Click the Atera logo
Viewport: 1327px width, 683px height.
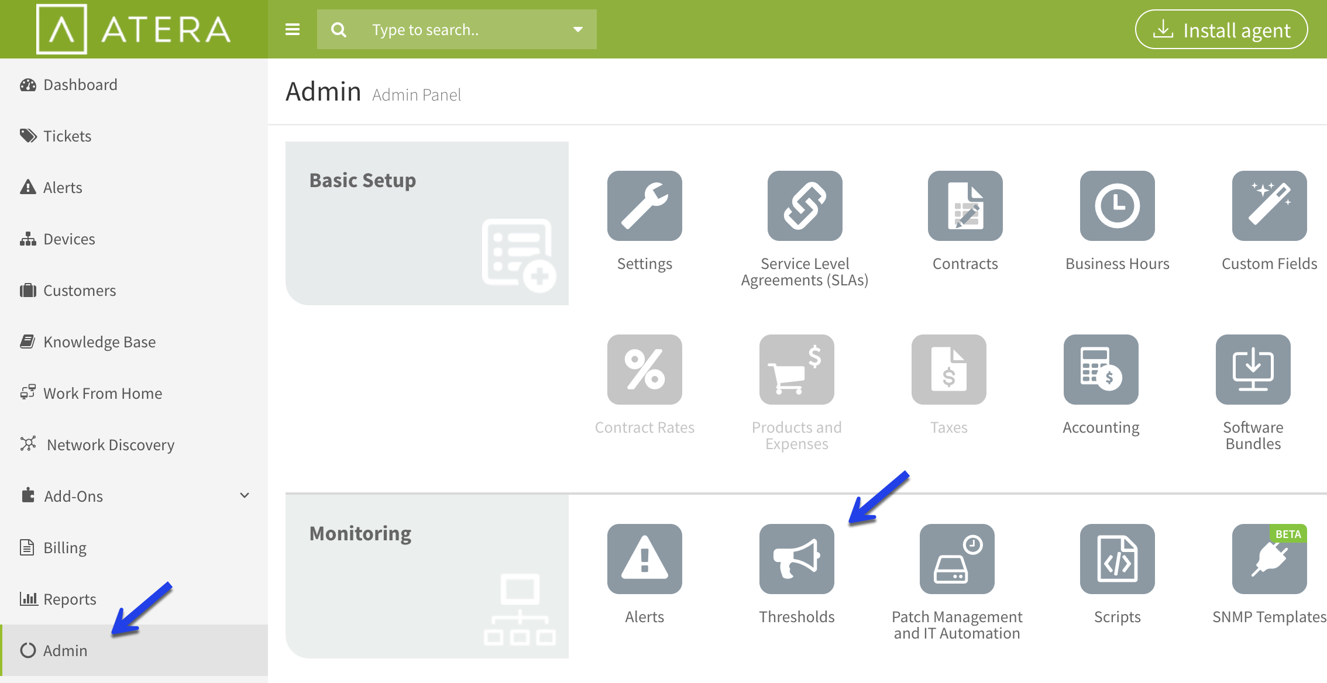point(133,29)
